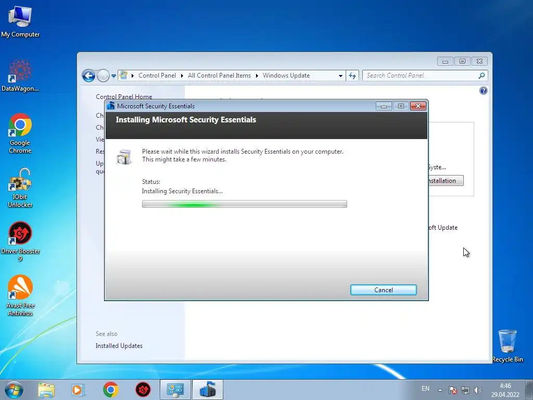Open the network tray icon
Screen dimensions: 533x400
(x=465, y=390)
